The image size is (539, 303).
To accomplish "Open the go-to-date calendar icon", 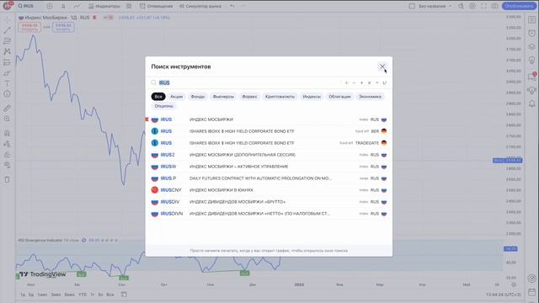I will (124, 295).
